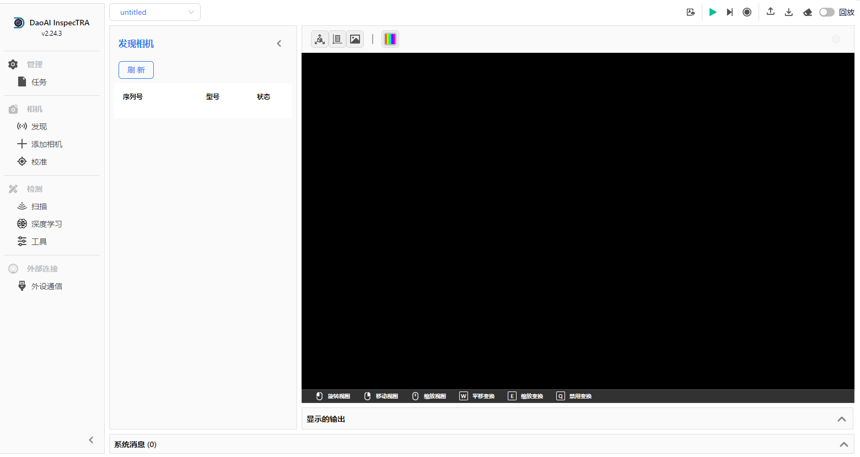Click the plus icon beside 添加相机

coord(22,144)
